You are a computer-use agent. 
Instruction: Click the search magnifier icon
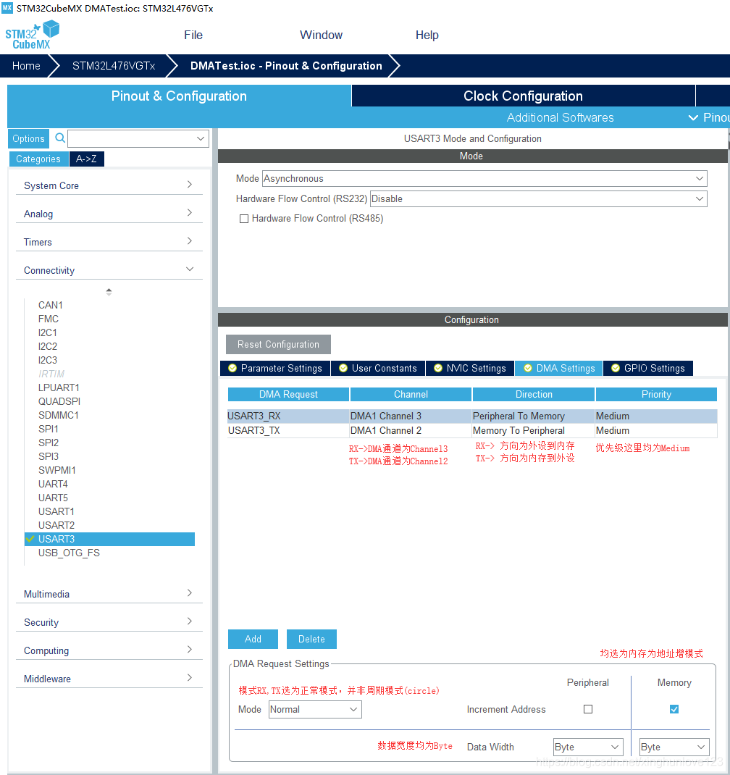pos(60,138)
